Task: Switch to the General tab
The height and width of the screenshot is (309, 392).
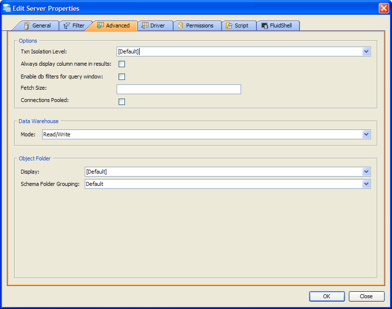Action: pos(38,26)
